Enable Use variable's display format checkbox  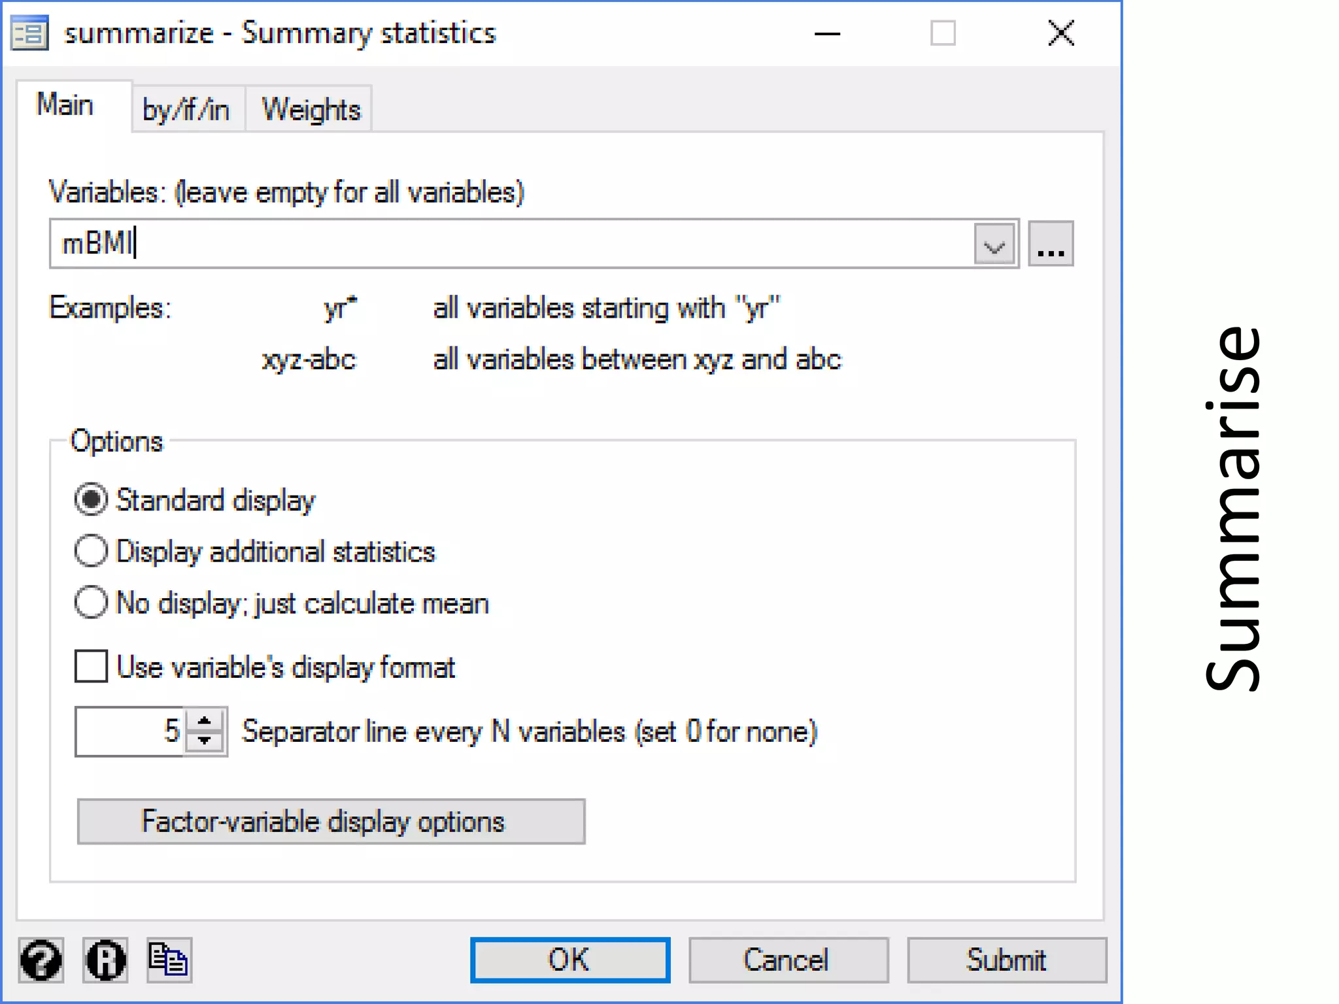91,667
